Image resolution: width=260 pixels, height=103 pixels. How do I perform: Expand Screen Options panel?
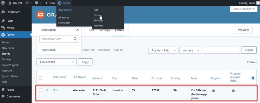coord(243,9)
